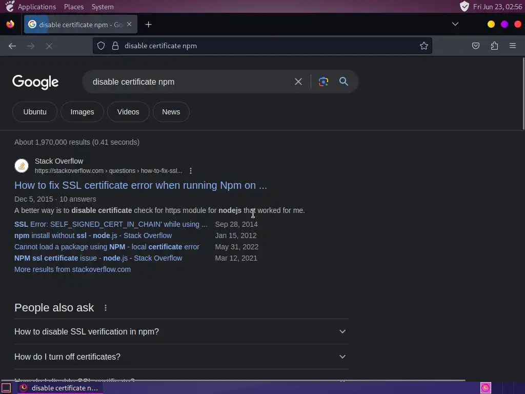This screenshot has width=525, height=394.
Task: Open 'NPM ssl certificate issue' link
Action: [98, 259]
